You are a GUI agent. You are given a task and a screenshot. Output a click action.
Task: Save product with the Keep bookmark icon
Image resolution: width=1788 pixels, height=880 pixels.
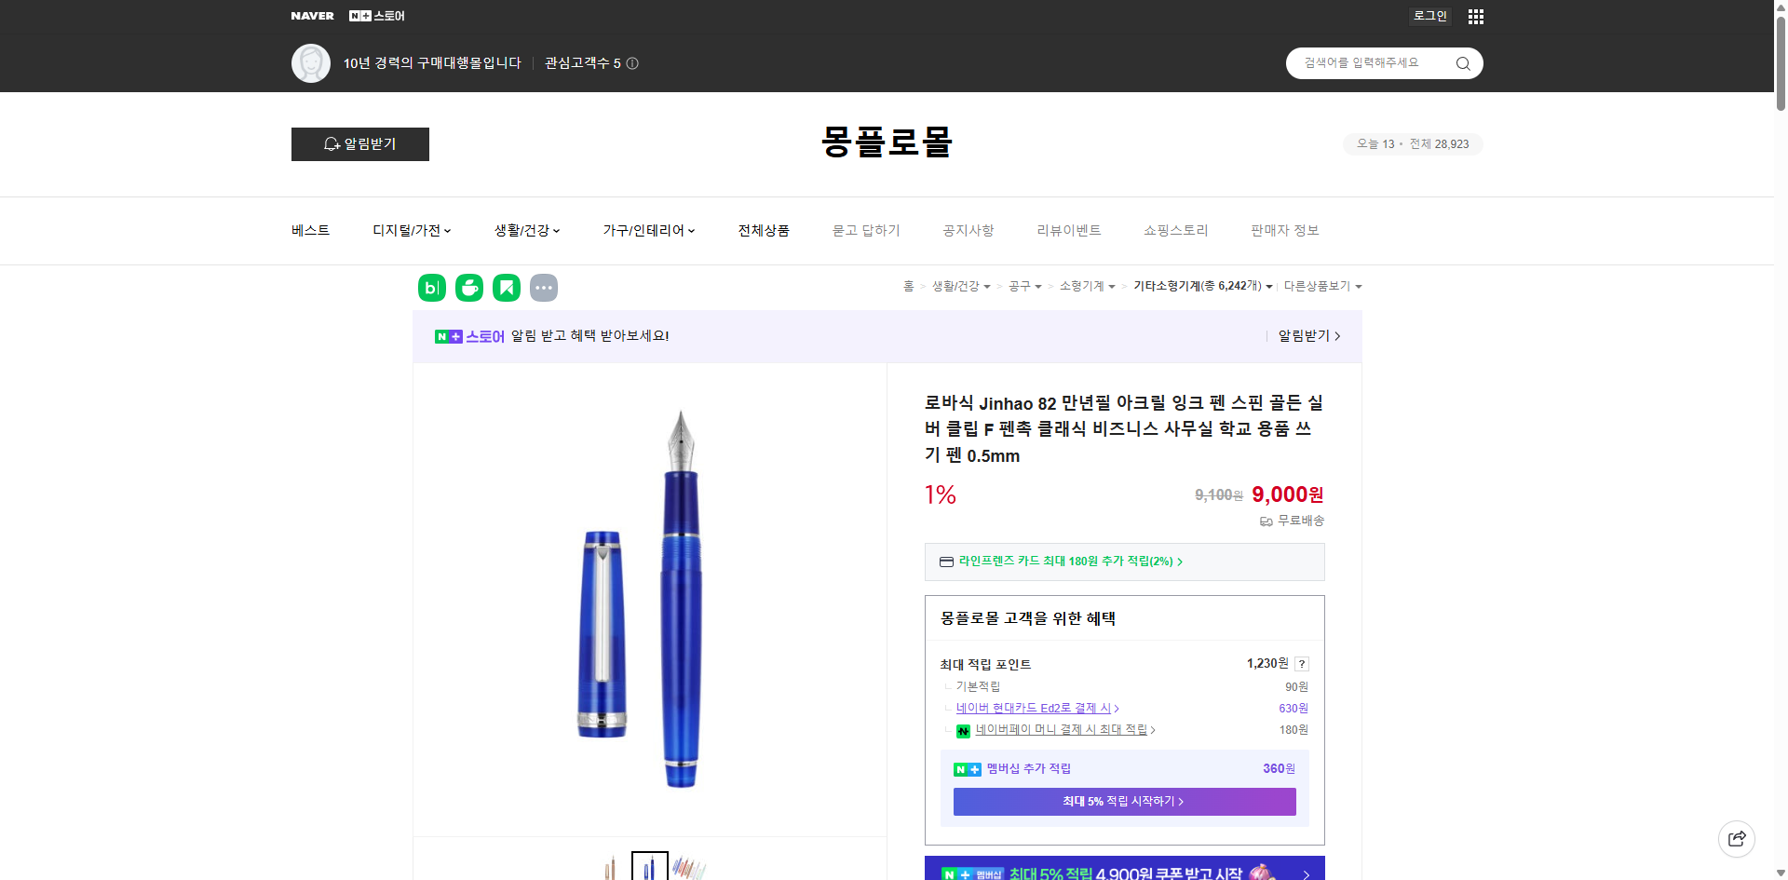pos(507,288)
